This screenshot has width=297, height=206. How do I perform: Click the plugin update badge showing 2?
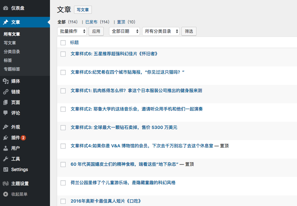tap(23, 138)
